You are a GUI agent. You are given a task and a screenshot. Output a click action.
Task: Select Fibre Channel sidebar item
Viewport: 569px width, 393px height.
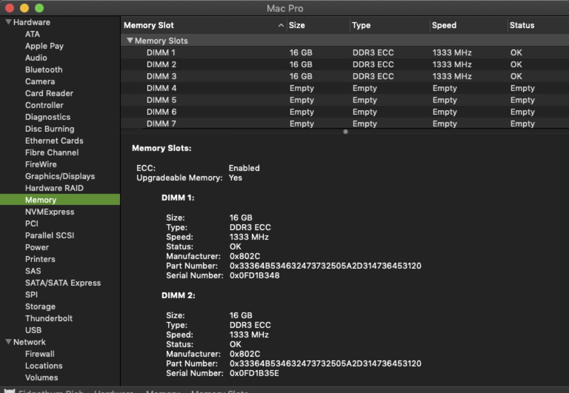point(52,152)
